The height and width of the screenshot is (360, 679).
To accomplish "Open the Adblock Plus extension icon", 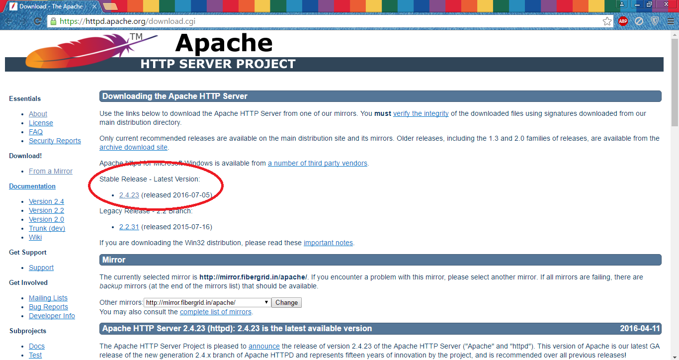I will point(623,21).
